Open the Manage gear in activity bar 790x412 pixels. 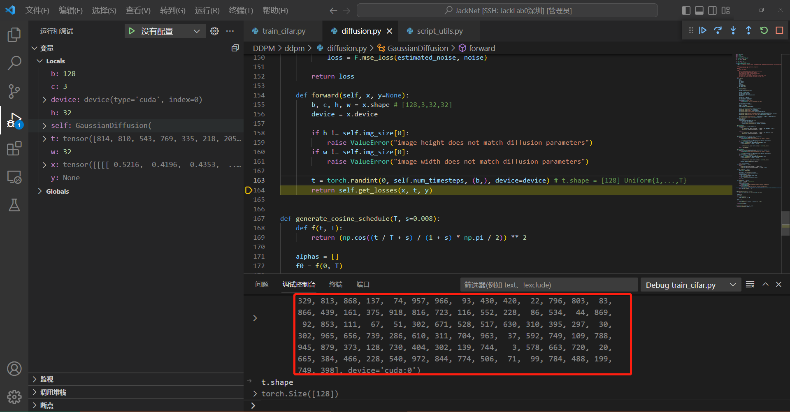point(14,397)
